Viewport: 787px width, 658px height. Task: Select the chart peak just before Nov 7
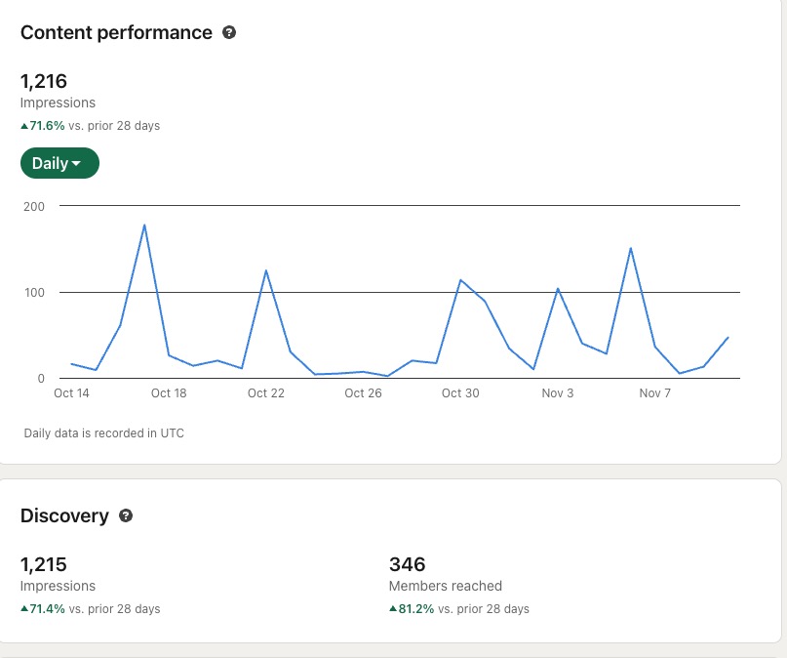coord(631,248)
